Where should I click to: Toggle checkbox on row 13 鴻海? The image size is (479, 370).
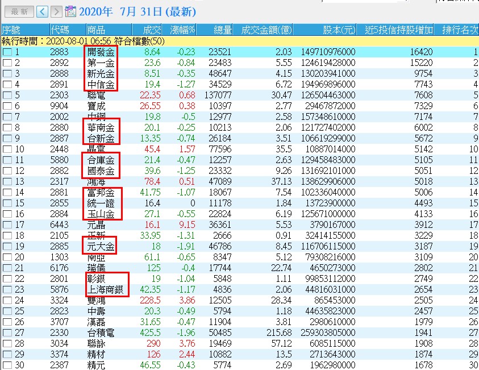7,181
